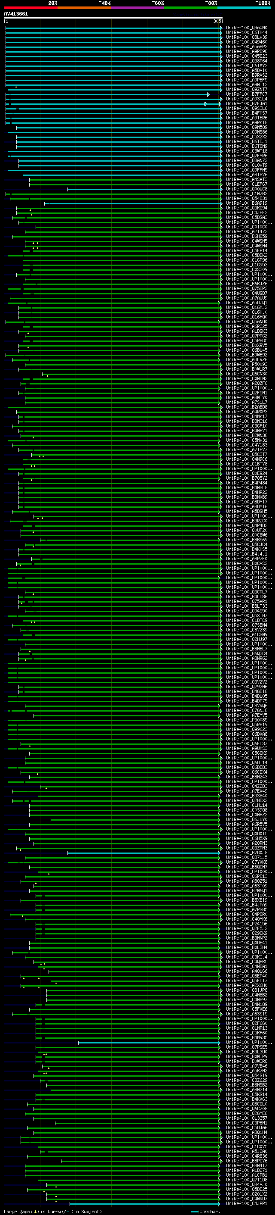Click the alignment bar for UniRef100_Q9AXM0

click(113, 28)
